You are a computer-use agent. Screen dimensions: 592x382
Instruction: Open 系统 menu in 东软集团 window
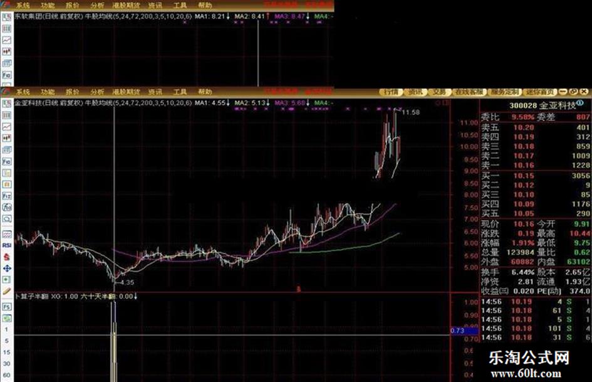point(23,5)
